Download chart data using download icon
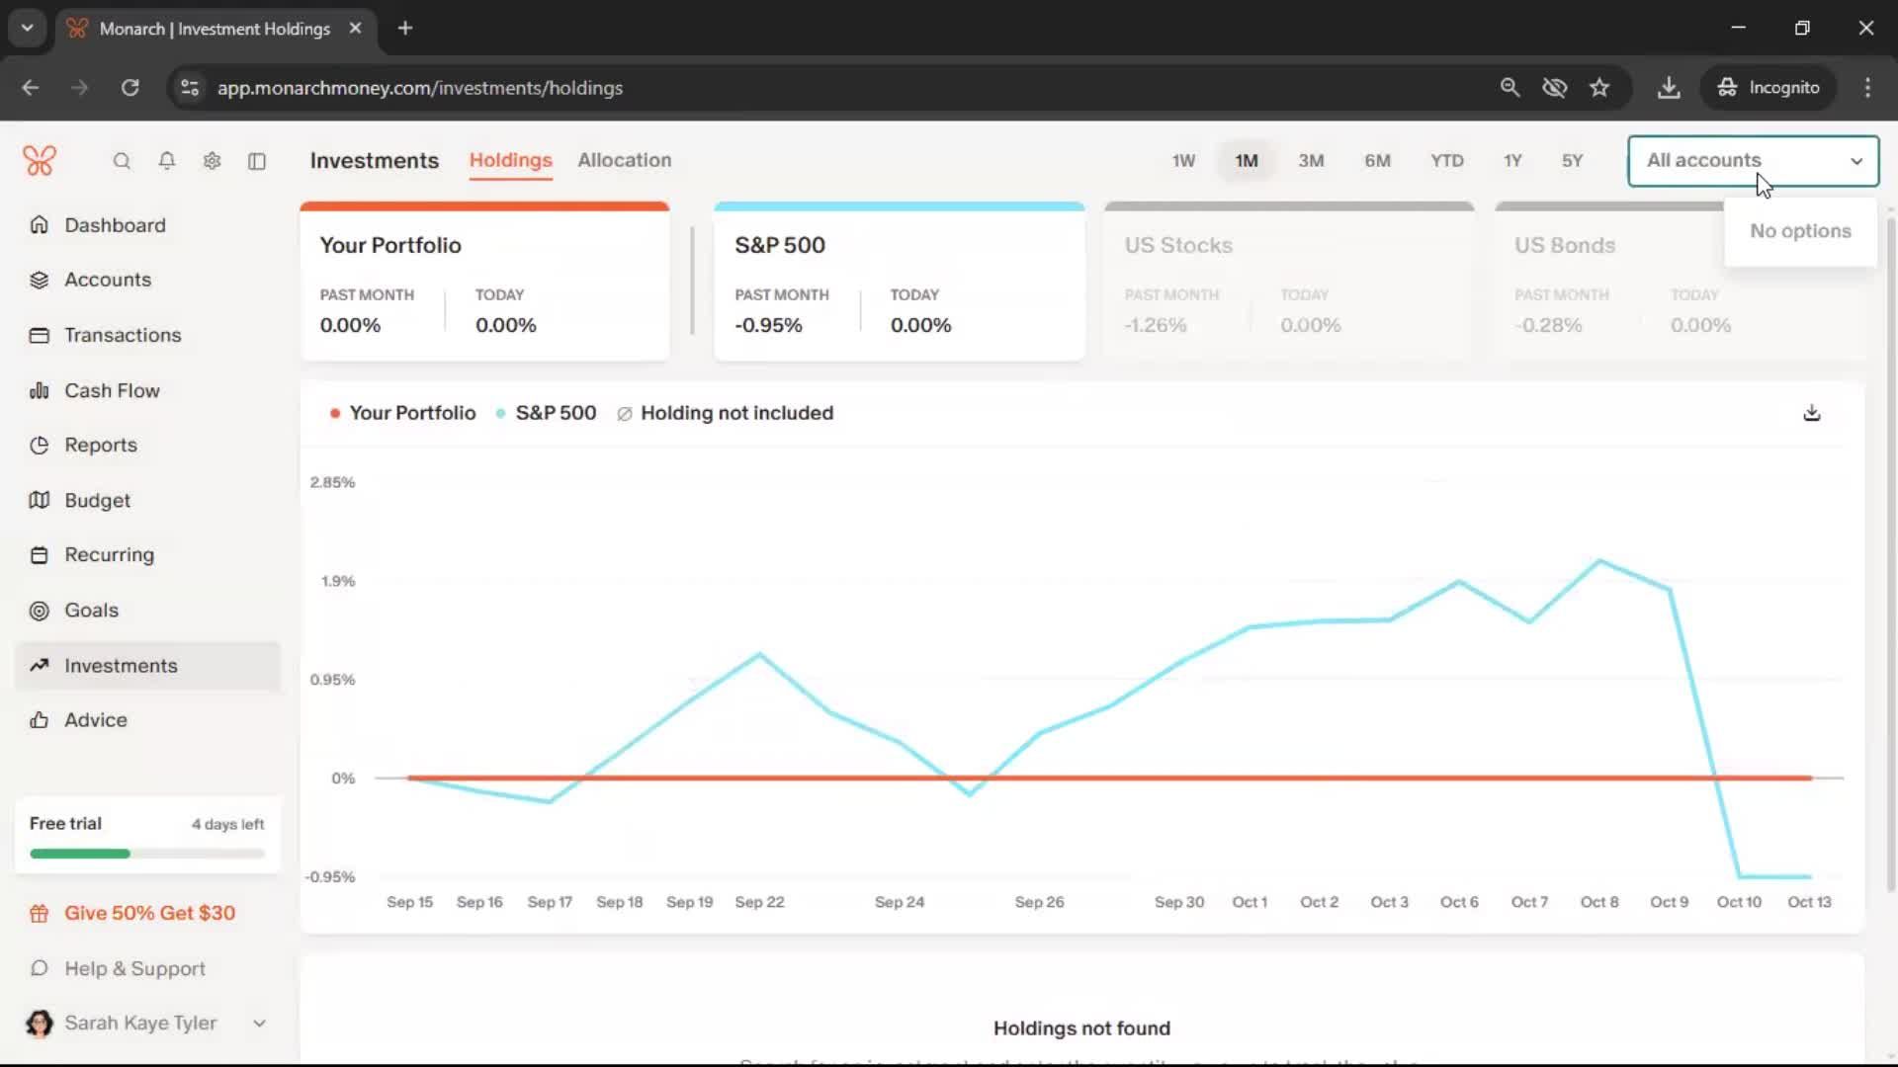 [x=1811, y=413]
